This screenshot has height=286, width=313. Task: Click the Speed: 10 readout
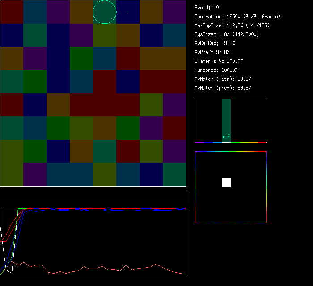tap(207, 8)
